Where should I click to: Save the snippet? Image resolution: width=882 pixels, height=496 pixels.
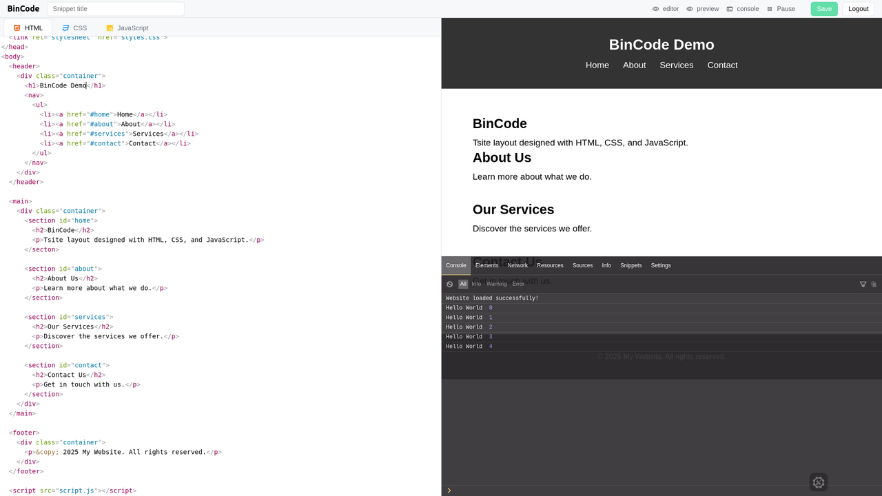coord(824,9)
